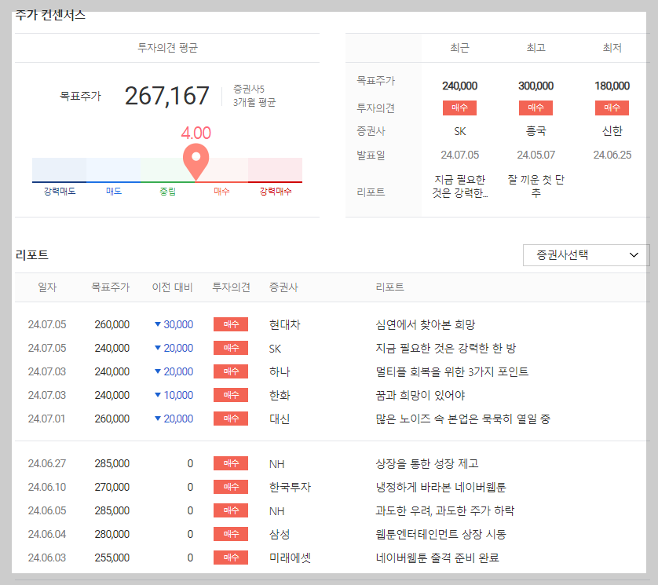Click the 강력매도 scale segment
This screenshot has width=658, height=585.
(x=59, y=170)
